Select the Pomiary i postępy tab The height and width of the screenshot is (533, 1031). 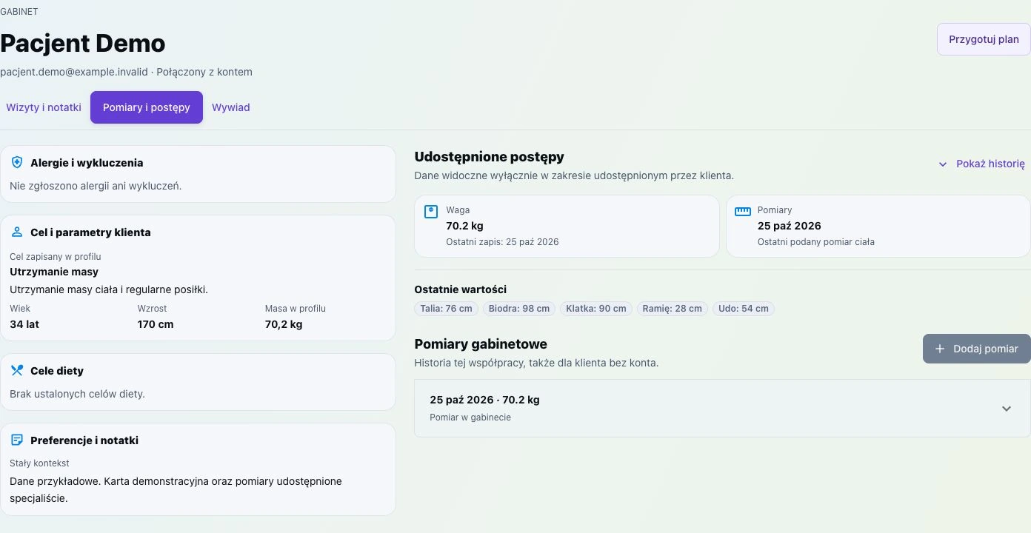(x=147, y=107)
